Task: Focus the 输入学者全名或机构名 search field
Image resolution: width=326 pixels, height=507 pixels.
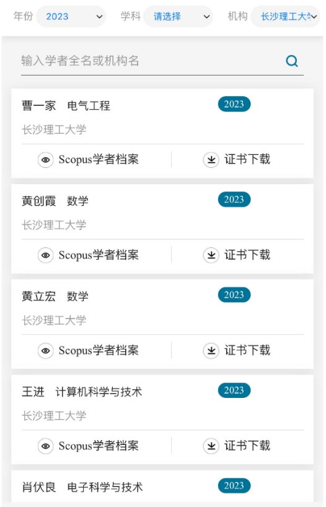Action: pos(152,61)
